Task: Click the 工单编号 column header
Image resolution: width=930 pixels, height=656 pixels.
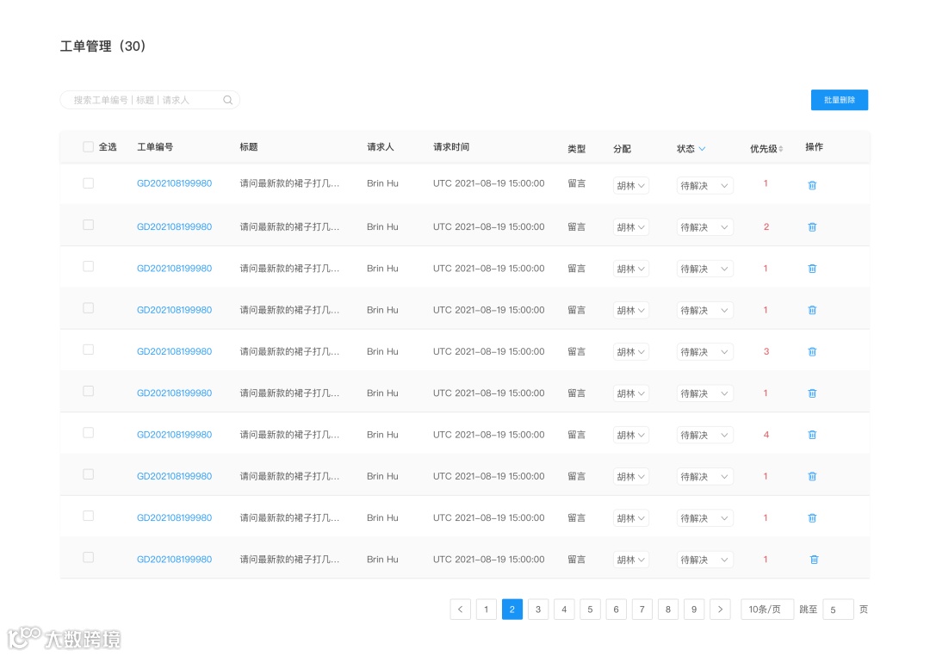Action: coord(158,146)
